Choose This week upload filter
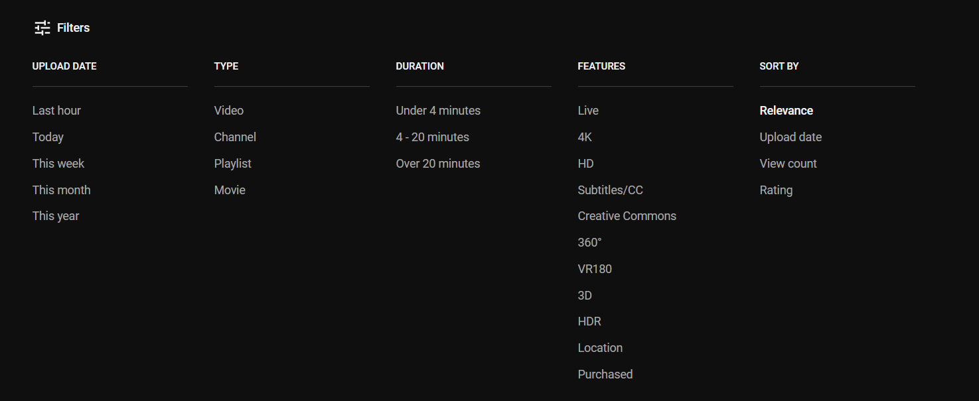 click(58, 164)
